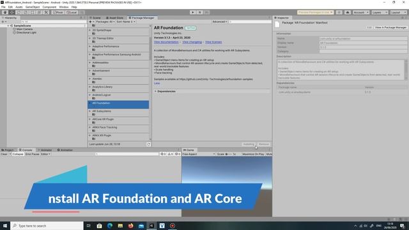Open the View documentation link

(x=166, y=42)
